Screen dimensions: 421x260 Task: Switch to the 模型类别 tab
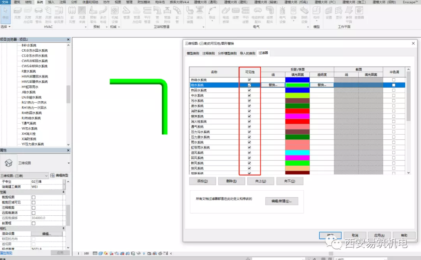click(193, 53)
